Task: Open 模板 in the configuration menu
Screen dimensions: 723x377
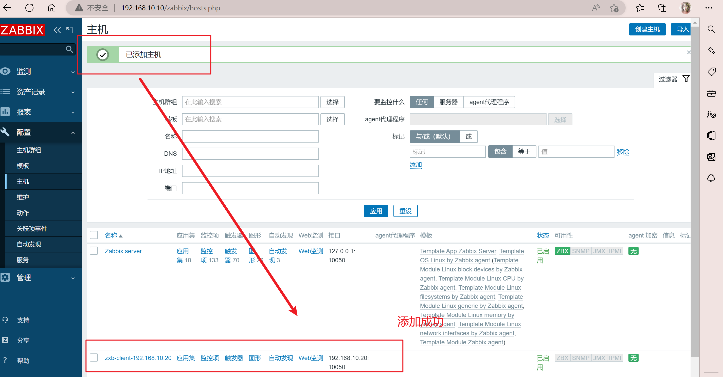Action: [44, 166]
